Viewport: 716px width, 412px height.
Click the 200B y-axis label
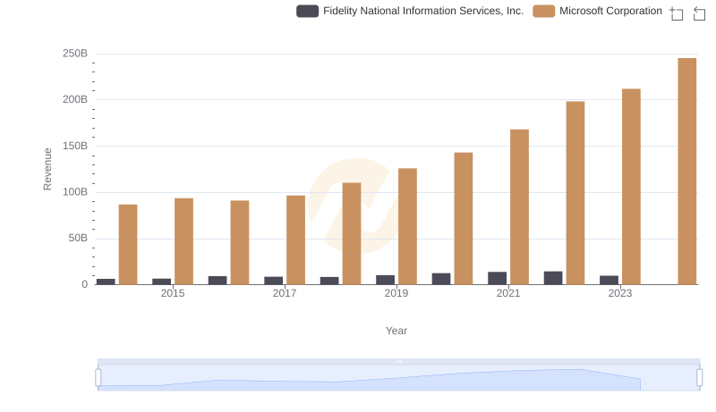tap(75, 100)
